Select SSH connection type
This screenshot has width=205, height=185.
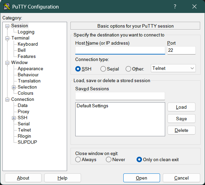[78, 69]
